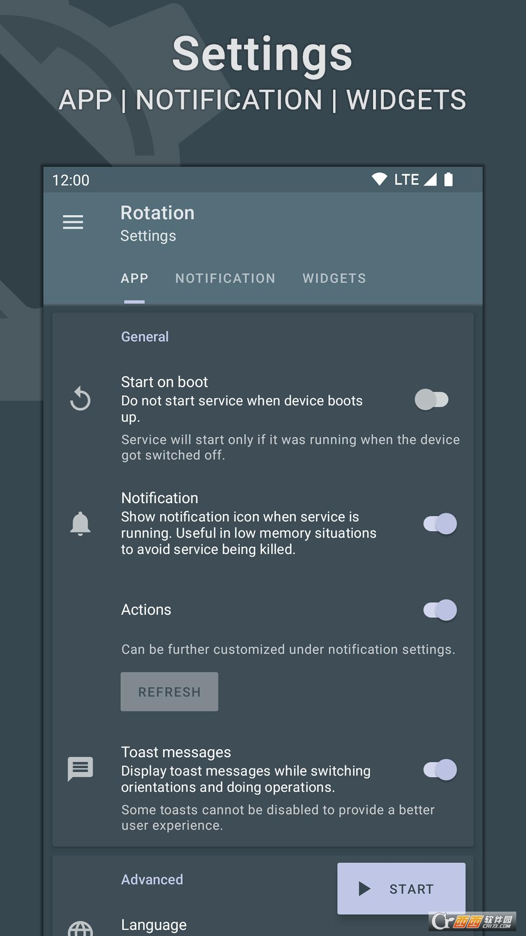Click the Toast messages chat icon
526x936 pixels.
(80, 769)
